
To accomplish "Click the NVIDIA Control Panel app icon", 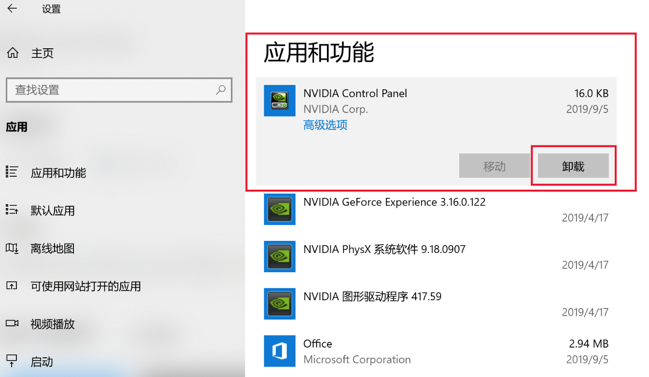I will tap(280, 100).
